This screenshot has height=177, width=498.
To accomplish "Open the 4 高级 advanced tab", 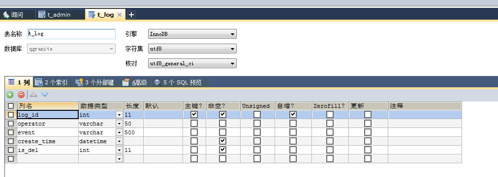I will pos(135,82).
